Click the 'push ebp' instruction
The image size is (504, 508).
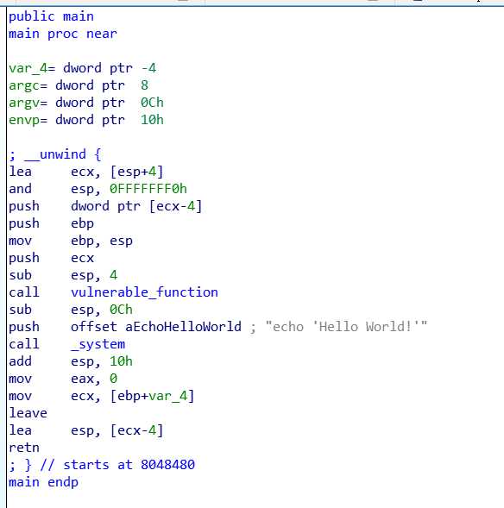point(51,223)
